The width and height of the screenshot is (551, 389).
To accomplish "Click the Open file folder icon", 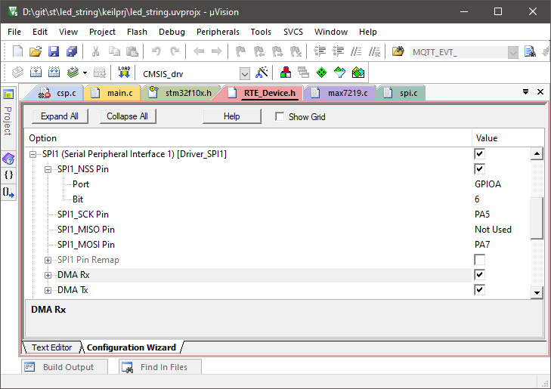I will (x=35, y=51).
